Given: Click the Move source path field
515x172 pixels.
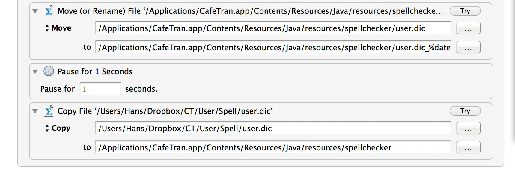Looking at the screenshot, I should (273, 28).
